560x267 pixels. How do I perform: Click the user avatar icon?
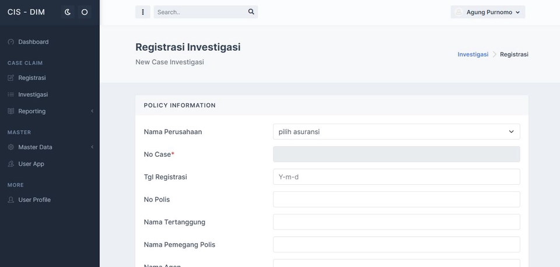coord(459,12)
